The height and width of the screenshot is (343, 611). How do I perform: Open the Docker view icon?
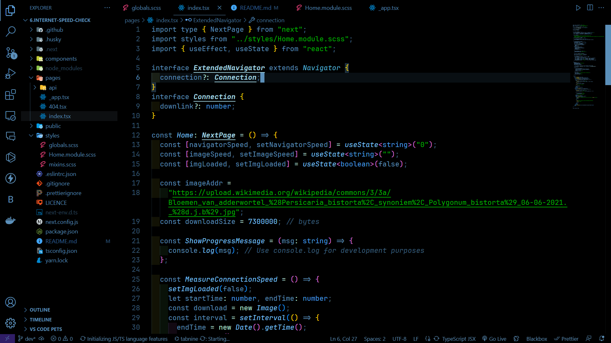(x=11, y=220)
